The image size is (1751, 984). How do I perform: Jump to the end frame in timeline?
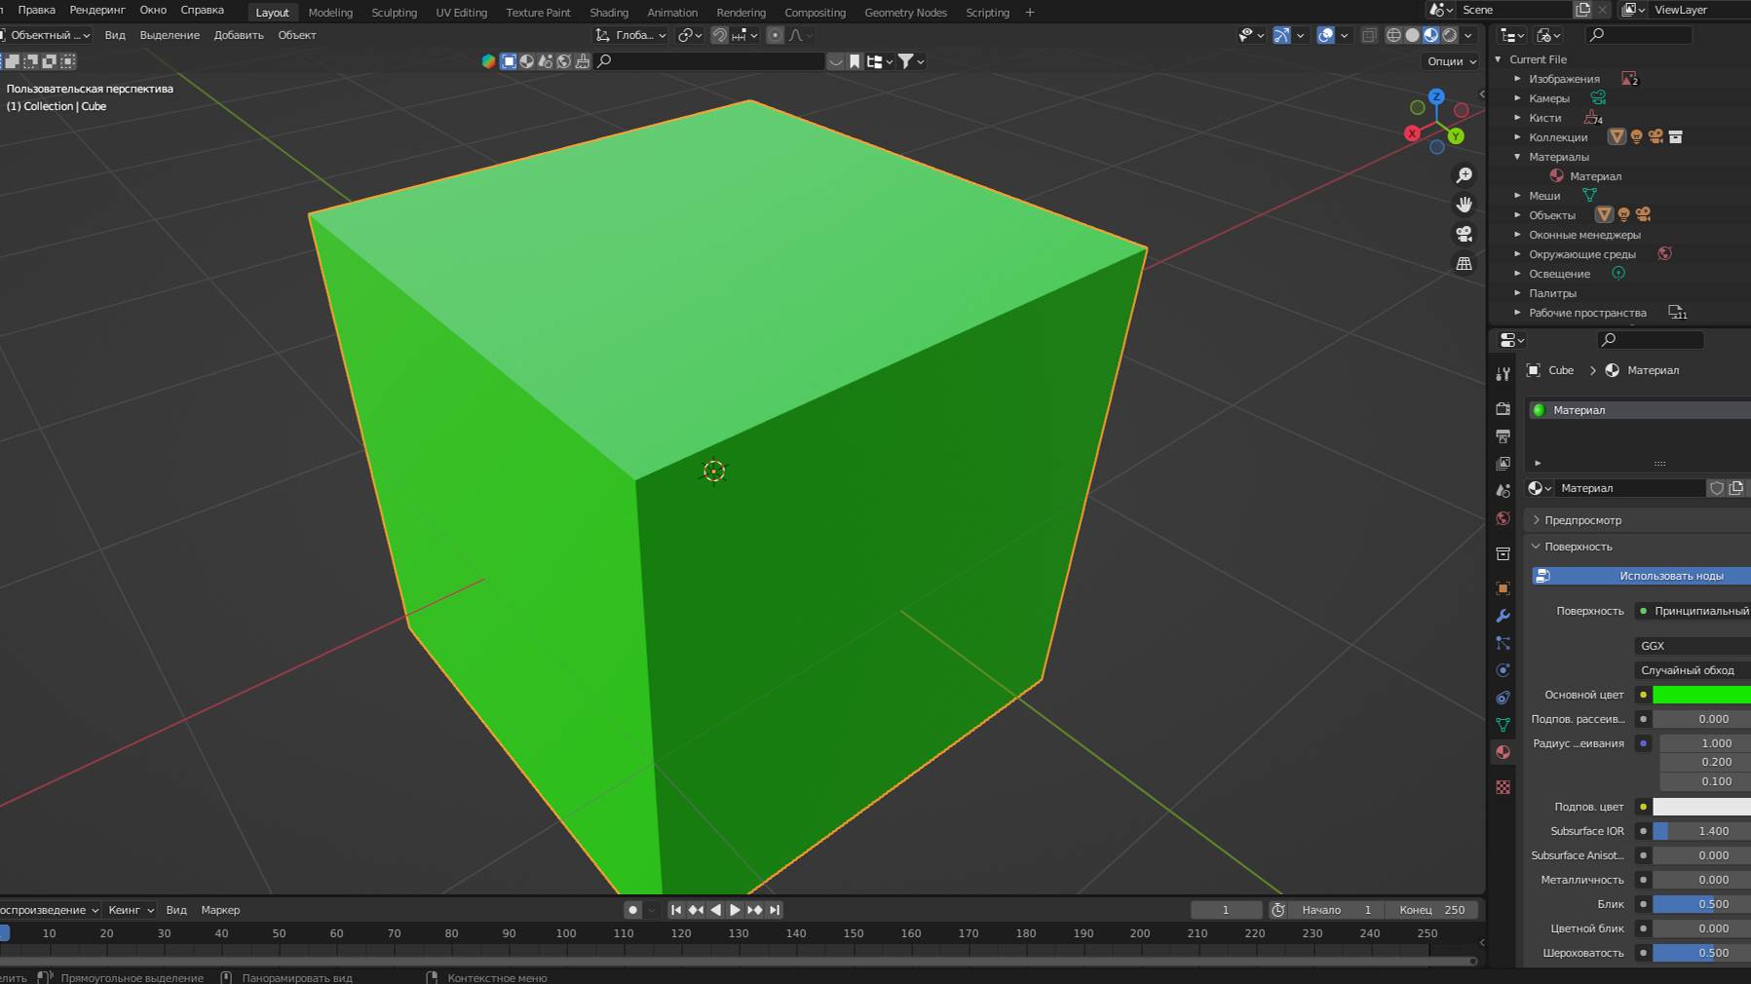point(775,910)
